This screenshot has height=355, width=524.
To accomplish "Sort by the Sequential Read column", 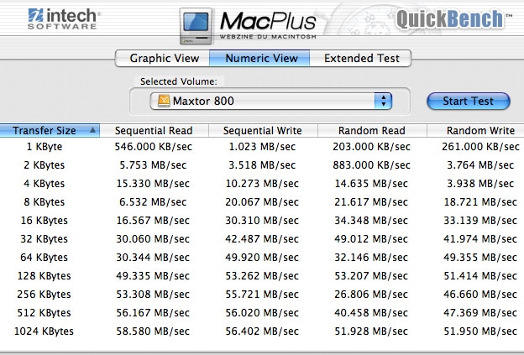I will pyautogui.click(x=154, y=131).
